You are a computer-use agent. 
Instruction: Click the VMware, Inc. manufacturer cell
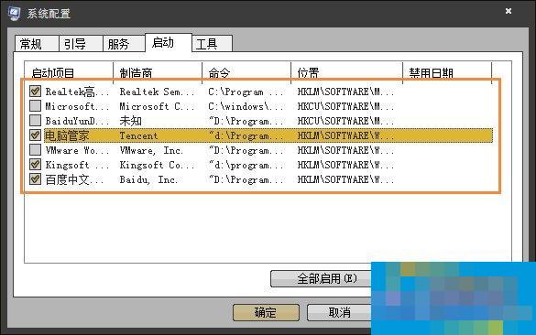pos(151,150)
